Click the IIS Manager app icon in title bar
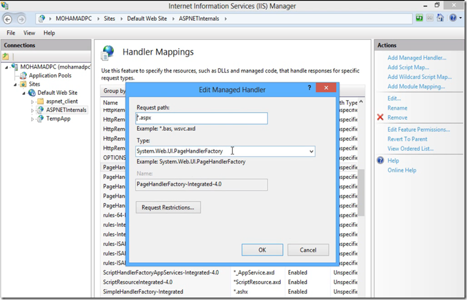 point(5,5)
